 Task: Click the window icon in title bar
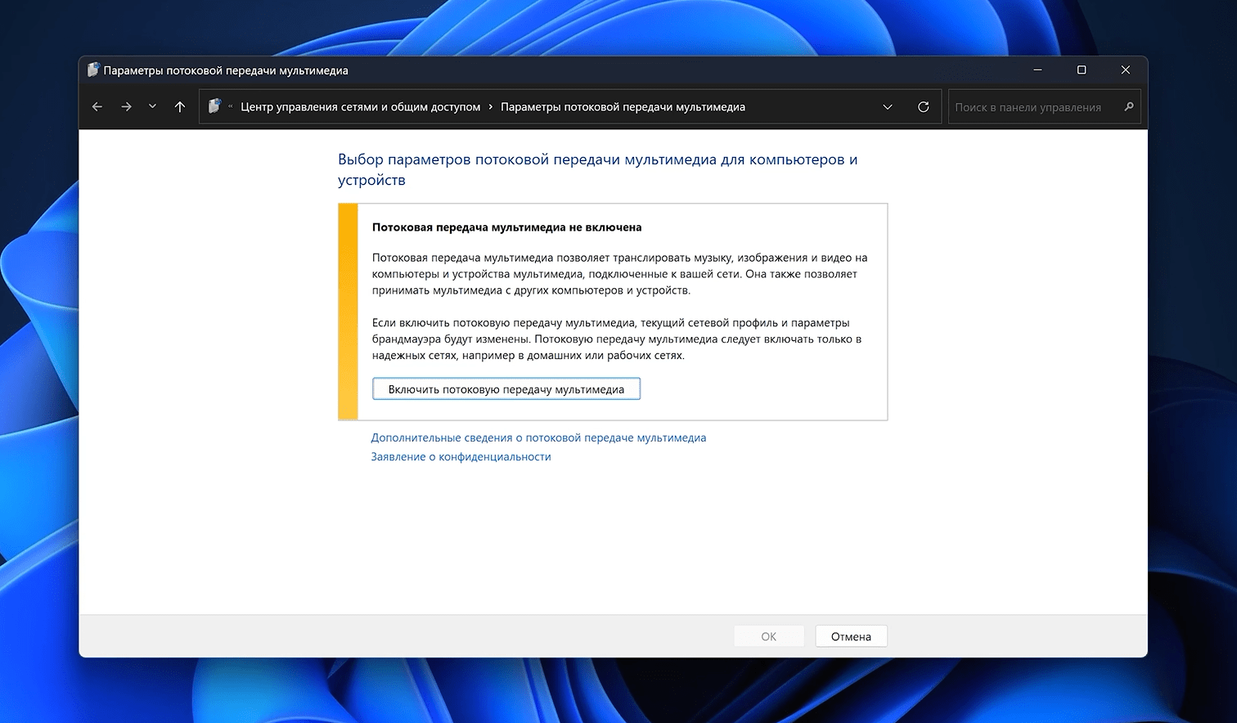(x=93, y=70)
